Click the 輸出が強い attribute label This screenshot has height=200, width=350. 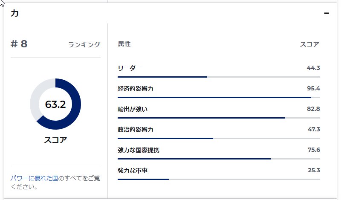click(x=133, y=109)
